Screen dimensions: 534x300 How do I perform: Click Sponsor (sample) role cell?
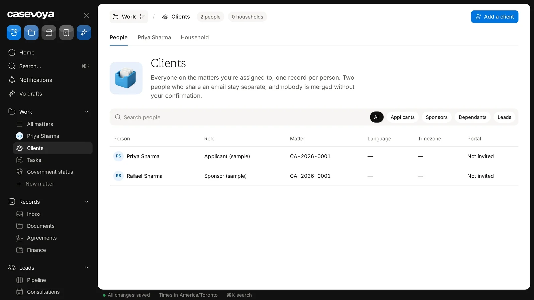click(225, 176)
